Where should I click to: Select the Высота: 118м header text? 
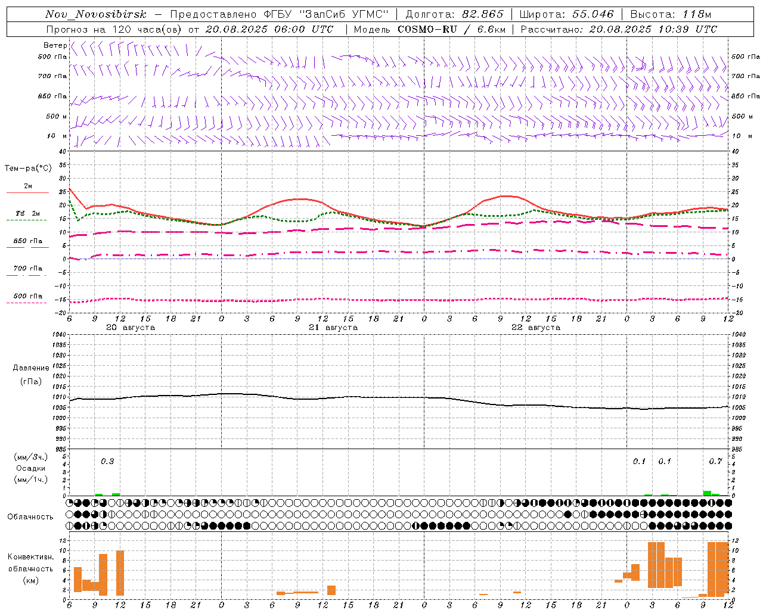(671, 14)
